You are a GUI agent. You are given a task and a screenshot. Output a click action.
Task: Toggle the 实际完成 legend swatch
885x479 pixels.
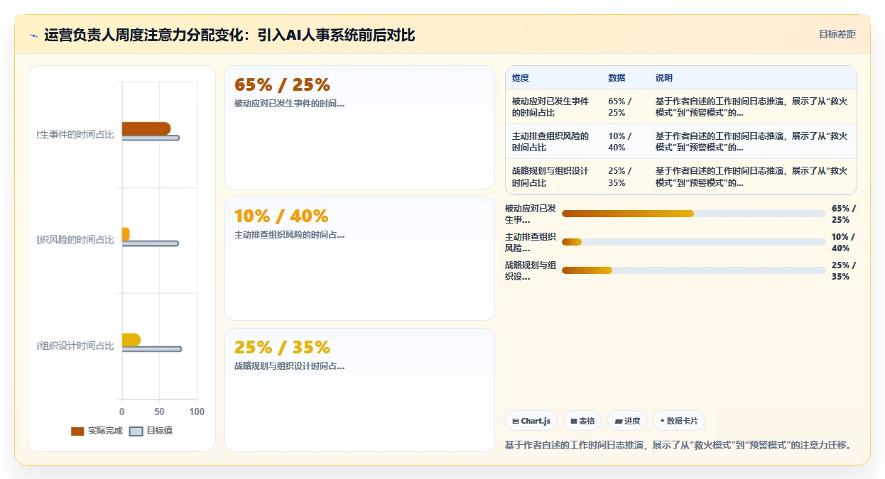tap(77, 431)
